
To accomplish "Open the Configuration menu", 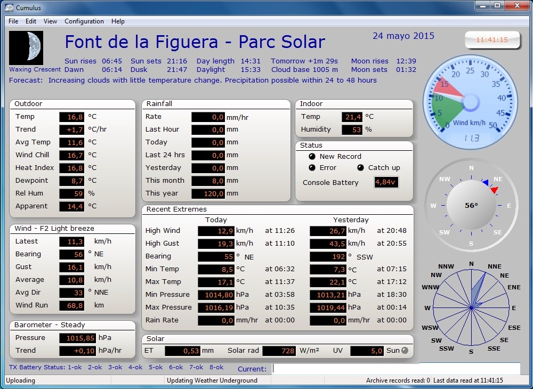I will point(84,21).
